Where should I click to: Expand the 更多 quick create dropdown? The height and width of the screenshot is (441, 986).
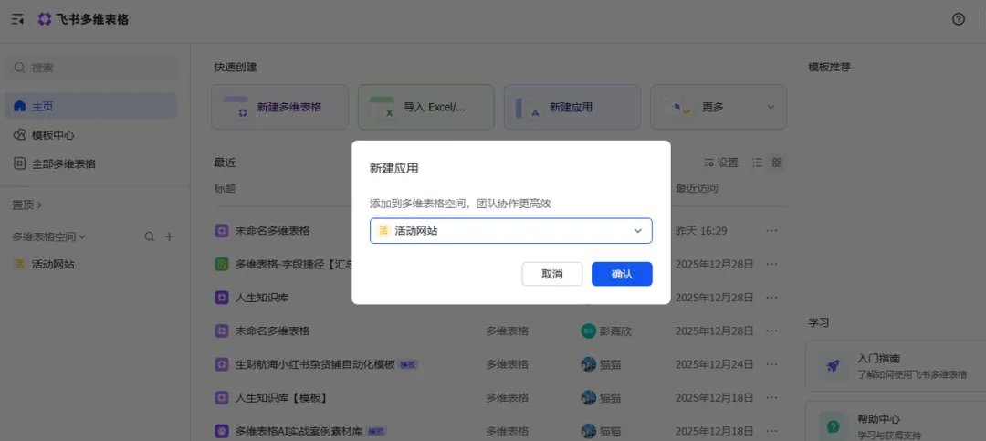pos(719,107)
